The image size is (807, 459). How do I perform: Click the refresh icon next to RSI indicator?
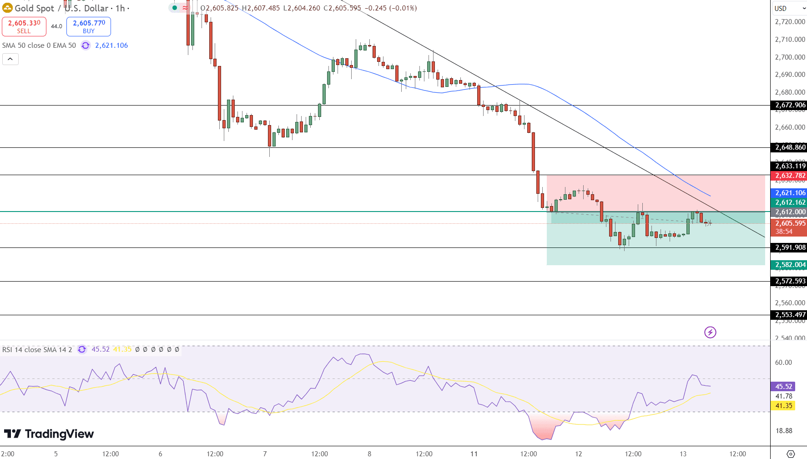pyautogui.click(x=82, y=349)
